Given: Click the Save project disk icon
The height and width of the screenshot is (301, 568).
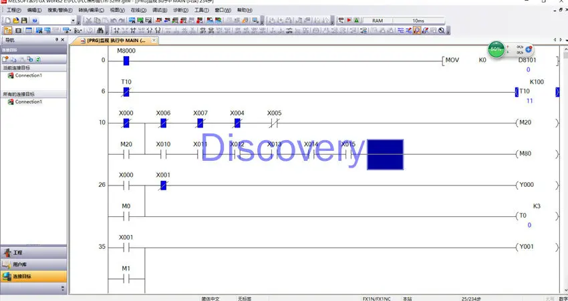Looking at the screenshot, I should (23, 21).
